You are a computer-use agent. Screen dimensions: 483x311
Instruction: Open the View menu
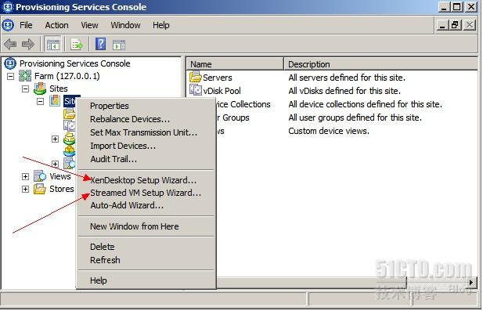coord(89,25)
